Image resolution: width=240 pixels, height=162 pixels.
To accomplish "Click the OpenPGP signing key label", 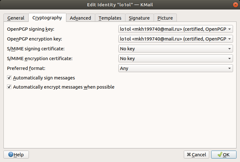I will tap(31, 29).
